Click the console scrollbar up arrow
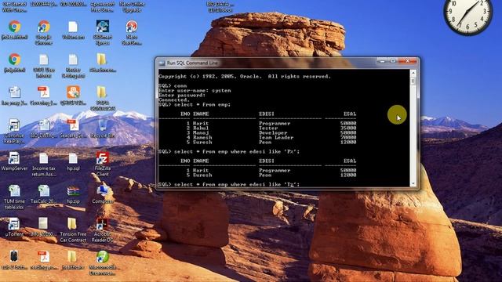 [x=413, y=73]
